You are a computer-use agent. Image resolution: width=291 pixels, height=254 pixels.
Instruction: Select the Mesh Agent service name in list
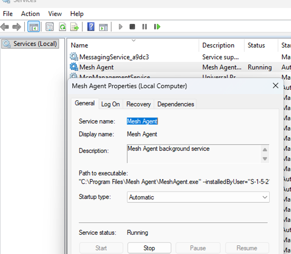(x=96, y=67)
